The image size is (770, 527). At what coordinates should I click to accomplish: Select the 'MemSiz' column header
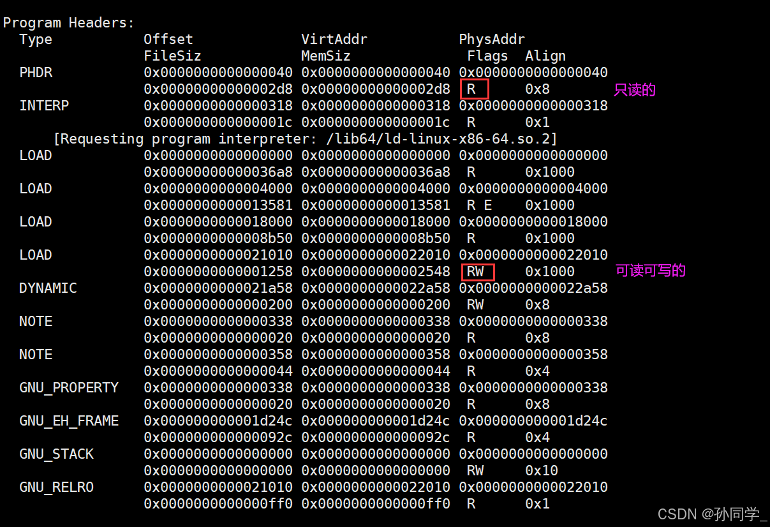tap(326, 56)
